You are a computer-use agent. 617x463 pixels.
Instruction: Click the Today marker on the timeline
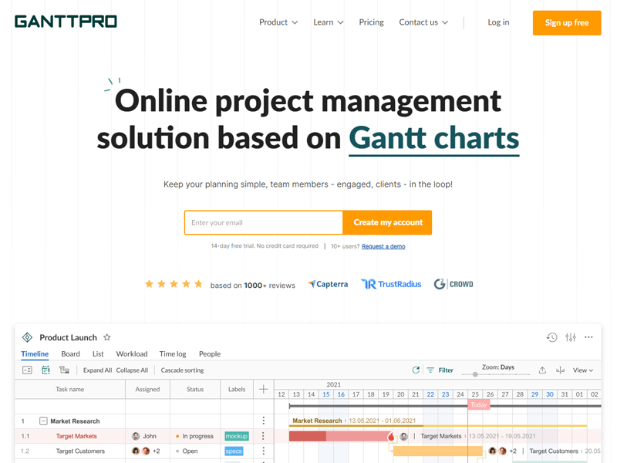478,404
